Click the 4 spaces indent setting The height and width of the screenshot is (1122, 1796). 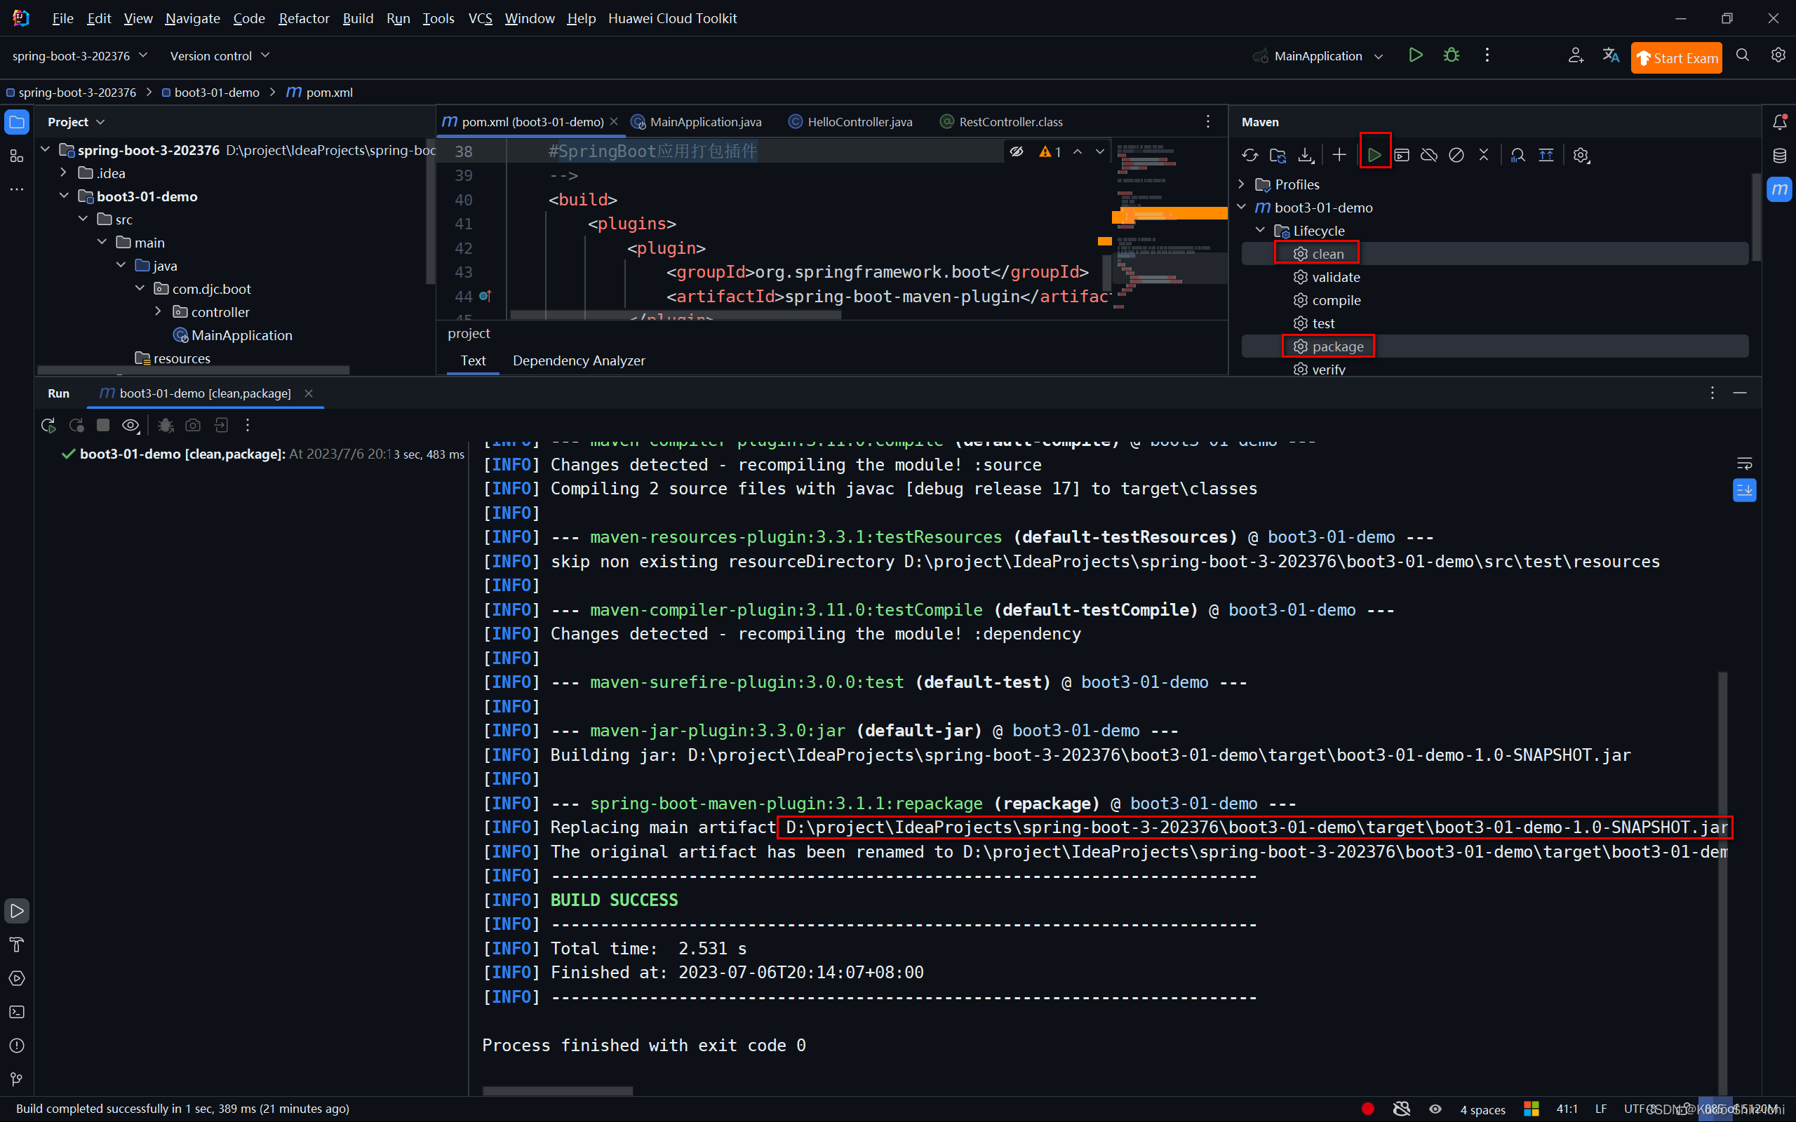1482,1109
